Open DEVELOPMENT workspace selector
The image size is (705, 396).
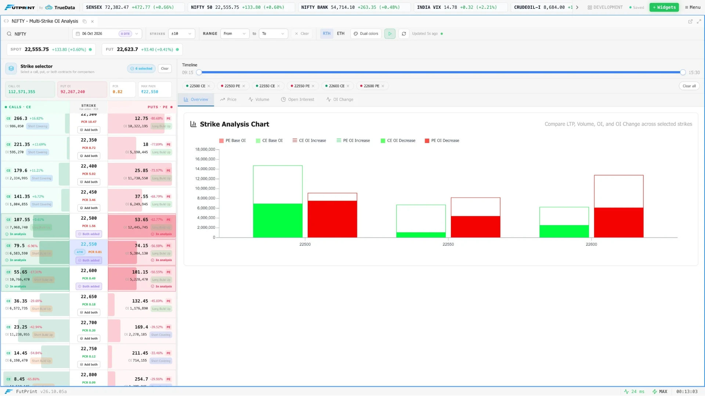605,7
